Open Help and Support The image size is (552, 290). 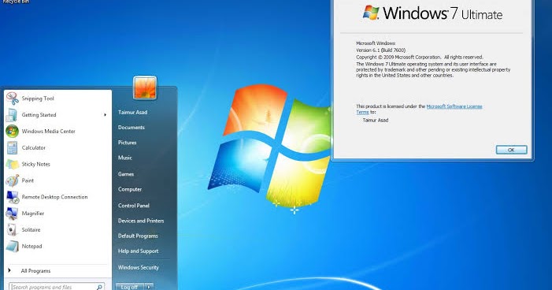[139, 251]
